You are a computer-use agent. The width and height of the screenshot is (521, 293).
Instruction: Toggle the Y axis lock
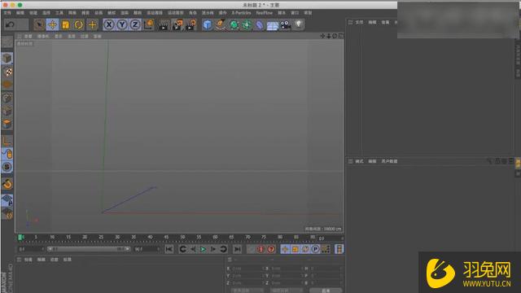[x=122, y=24]
